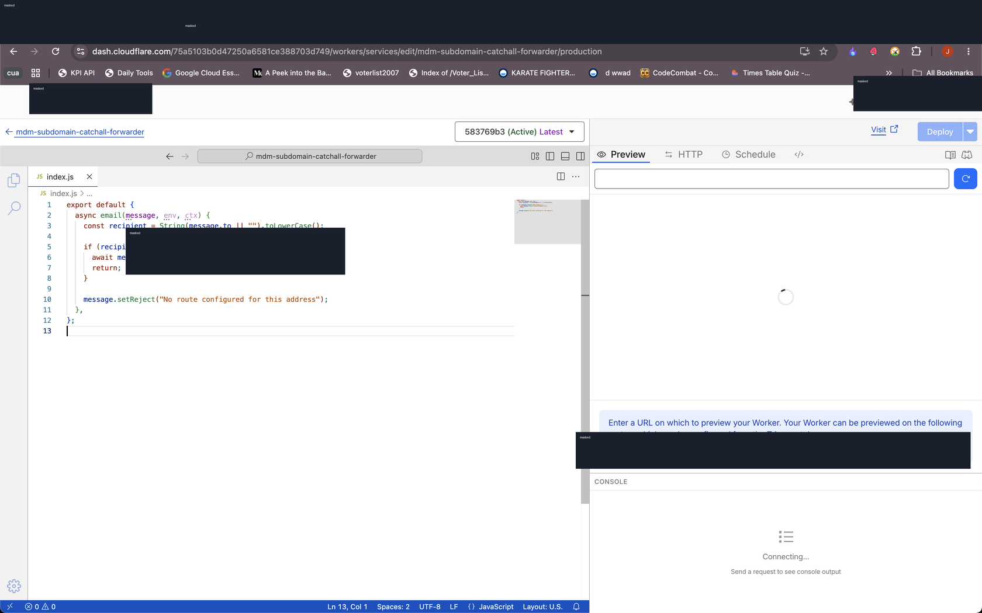Go forward with browser forward arrow
Screen dimensions: 982x613
(x=34, y=51)
